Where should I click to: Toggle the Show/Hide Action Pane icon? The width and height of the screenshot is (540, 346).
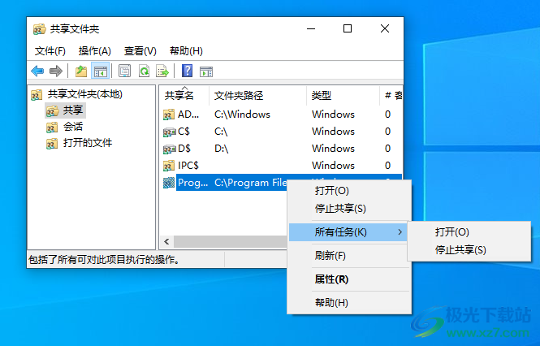coord(206,71)
